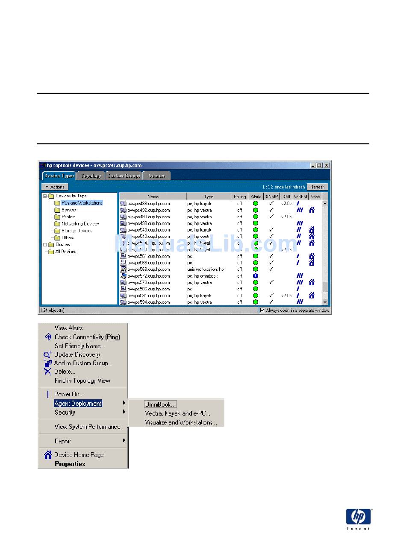Sort by the DMI column header

click(286, 196)
